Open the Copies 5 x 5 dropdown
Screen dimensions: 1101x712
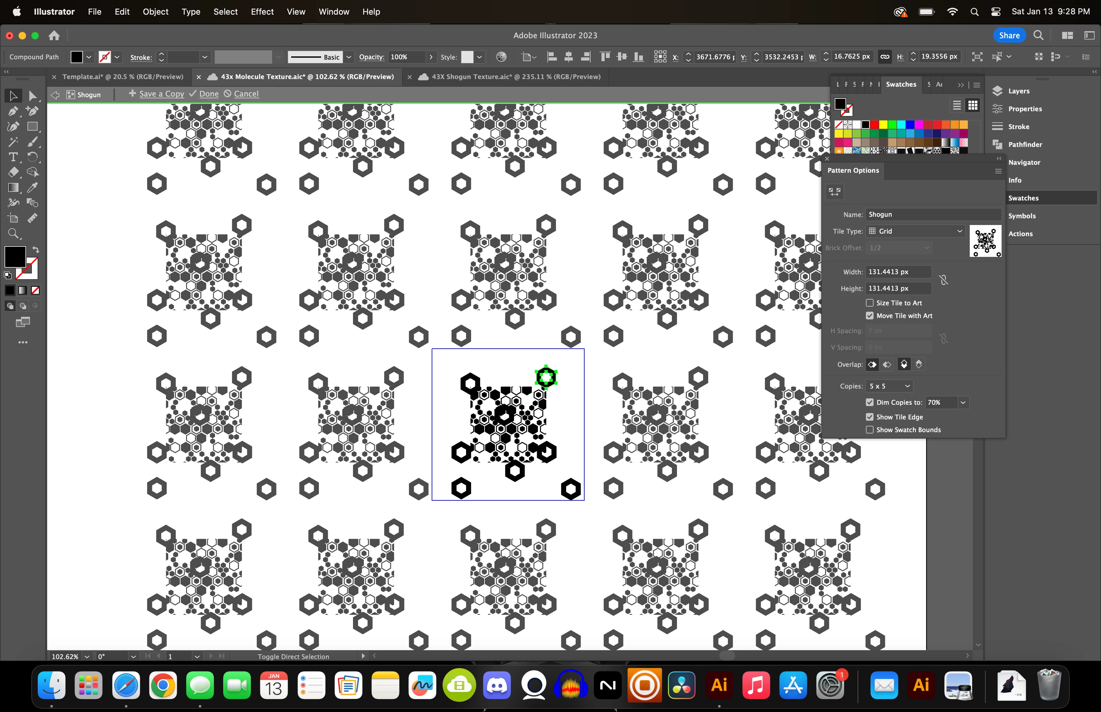[x=889, y=386]
